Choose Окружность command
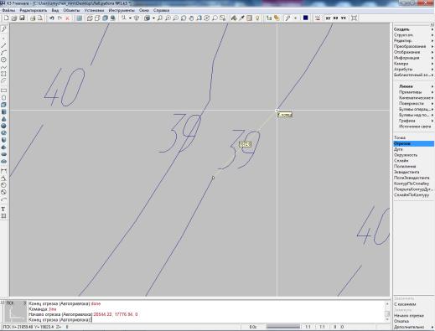 (406, 155)
